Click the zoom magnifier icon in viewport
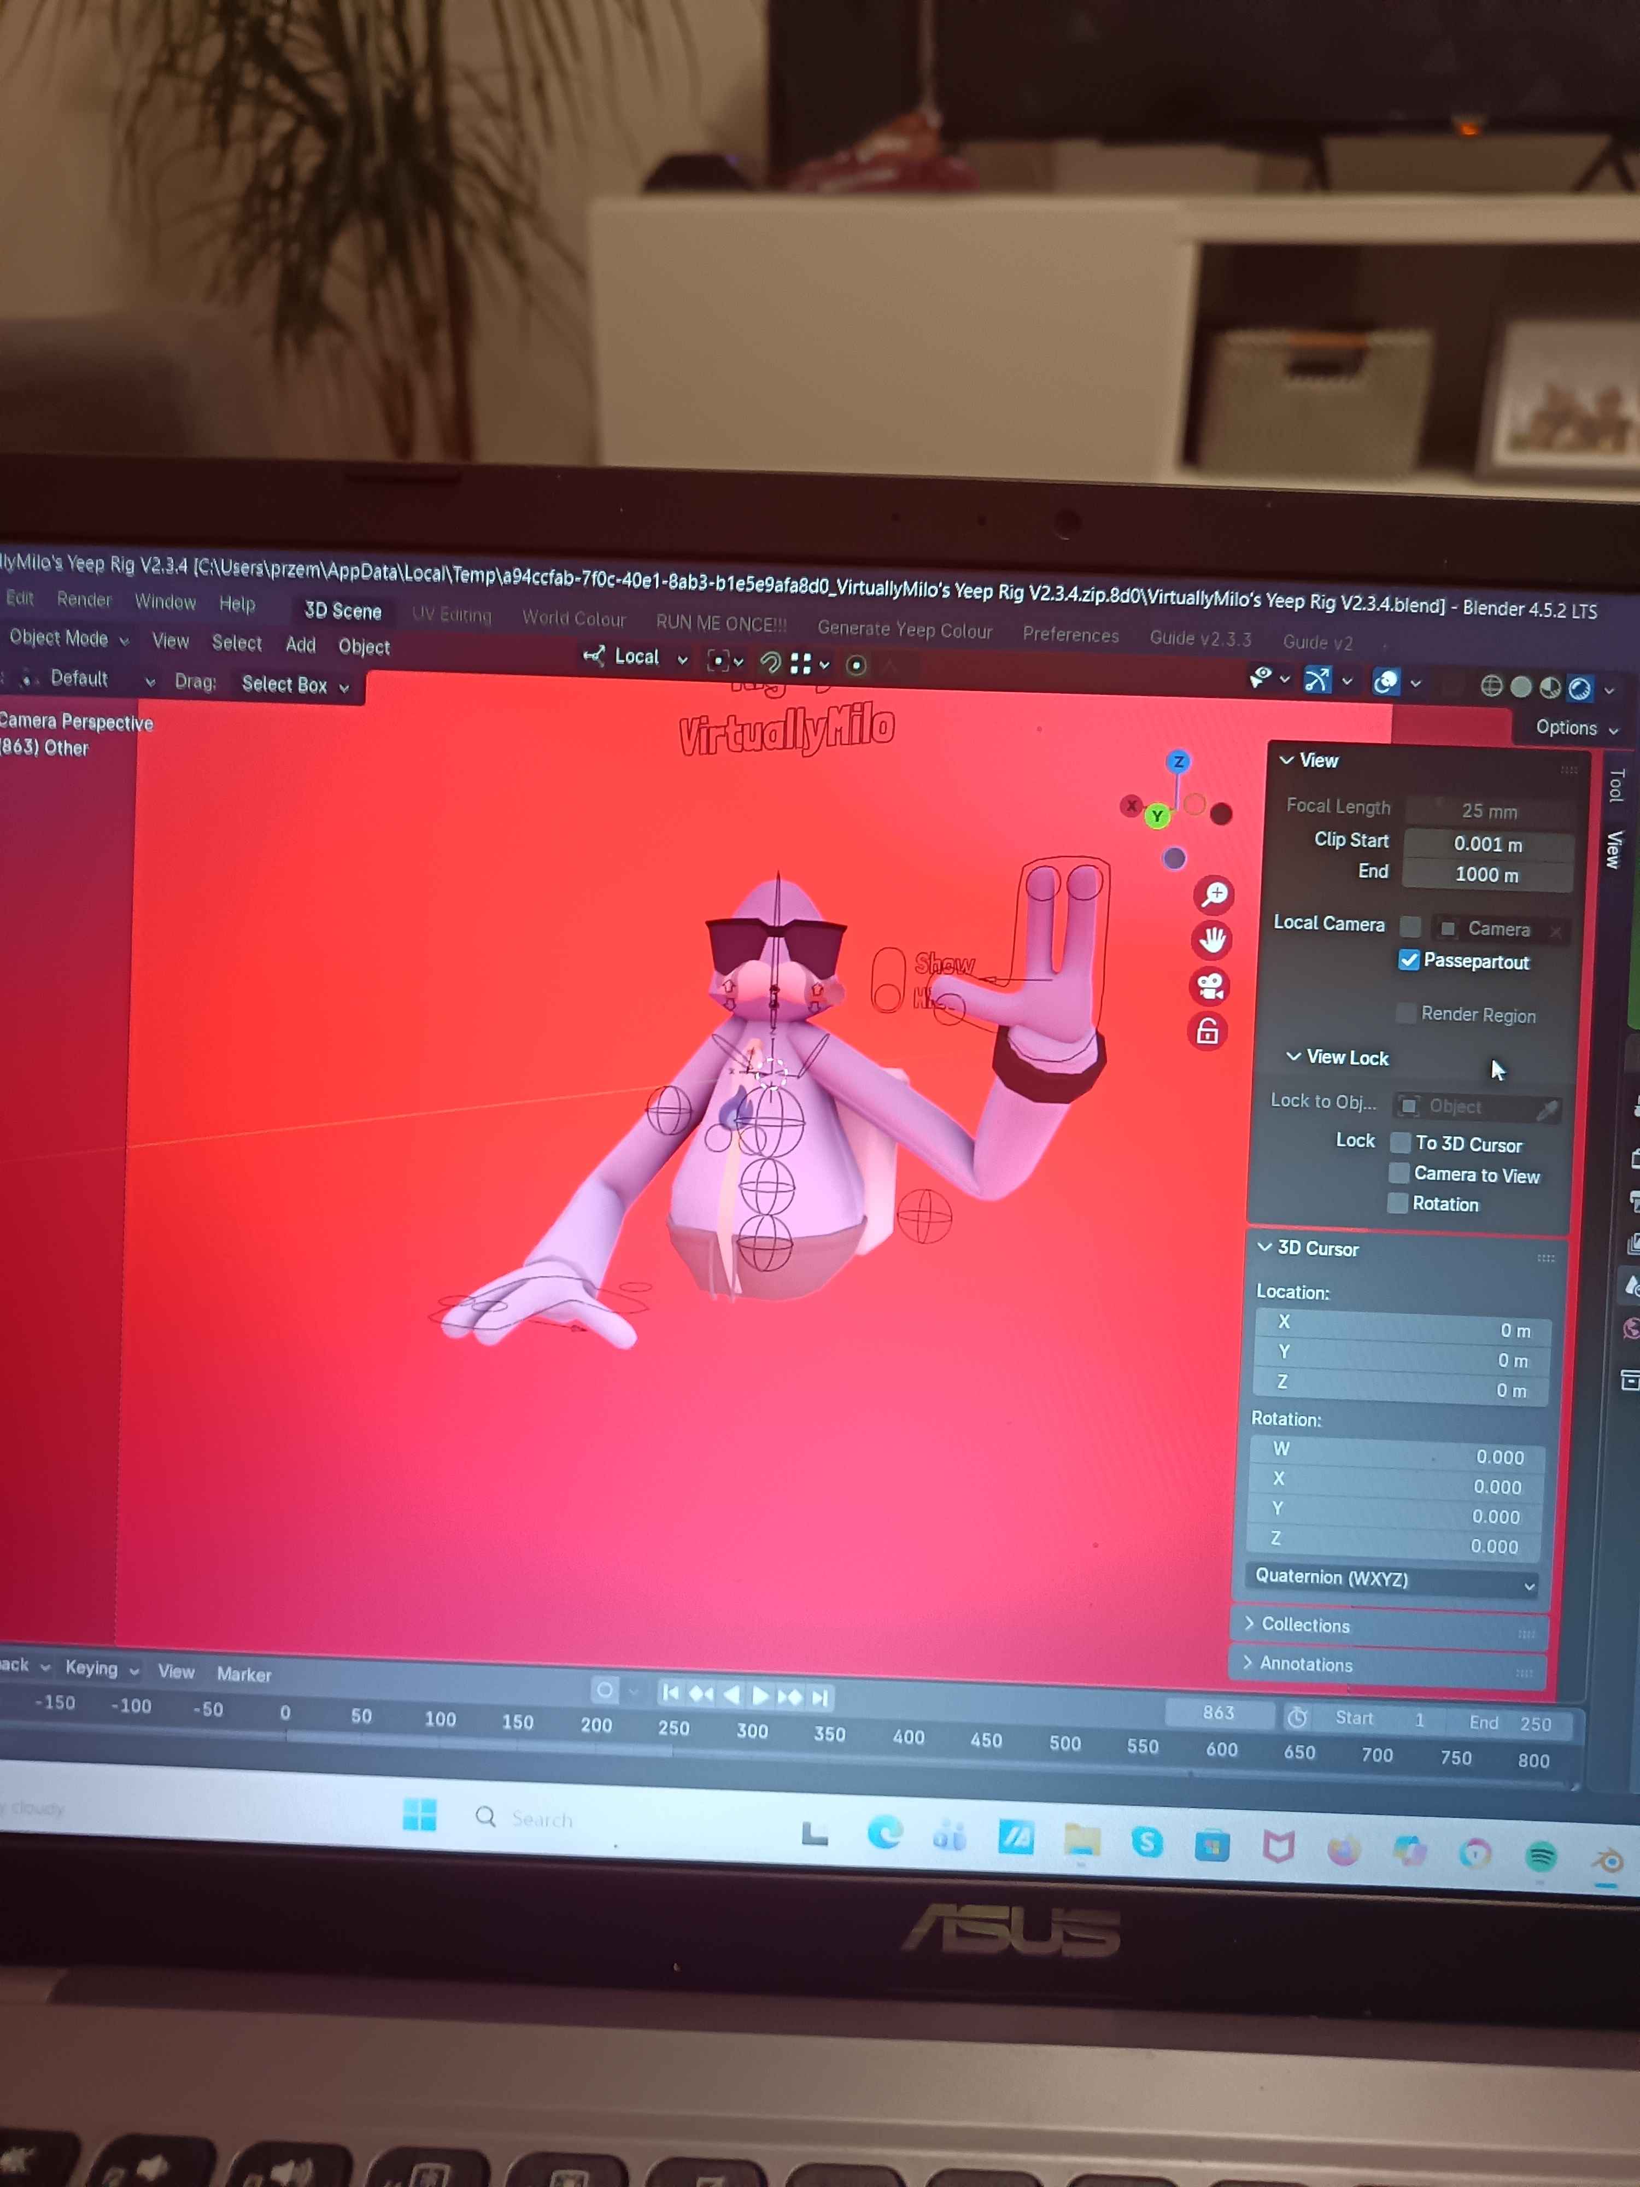Image resolution: width=1640 pixels, height=2187 pixels. pyautogui.click(x=1214, y=895)
